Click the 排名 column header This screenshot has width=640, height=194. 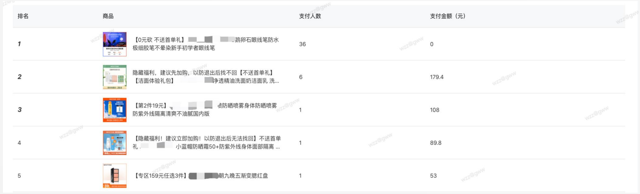click(x=23, y=16)
